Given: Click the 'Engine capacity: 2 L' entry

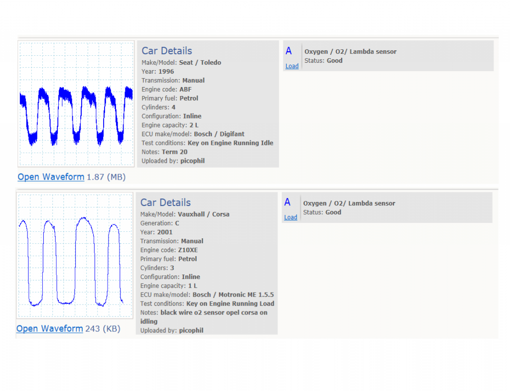Looking at the screenshot, I should (x=170, y=125).
